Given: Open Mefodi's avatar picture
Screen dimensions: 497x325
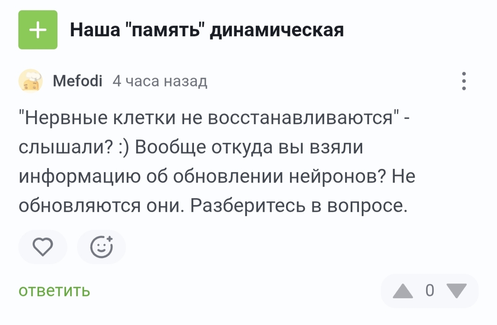Looking at the screenshot, I should click(31, 81).
